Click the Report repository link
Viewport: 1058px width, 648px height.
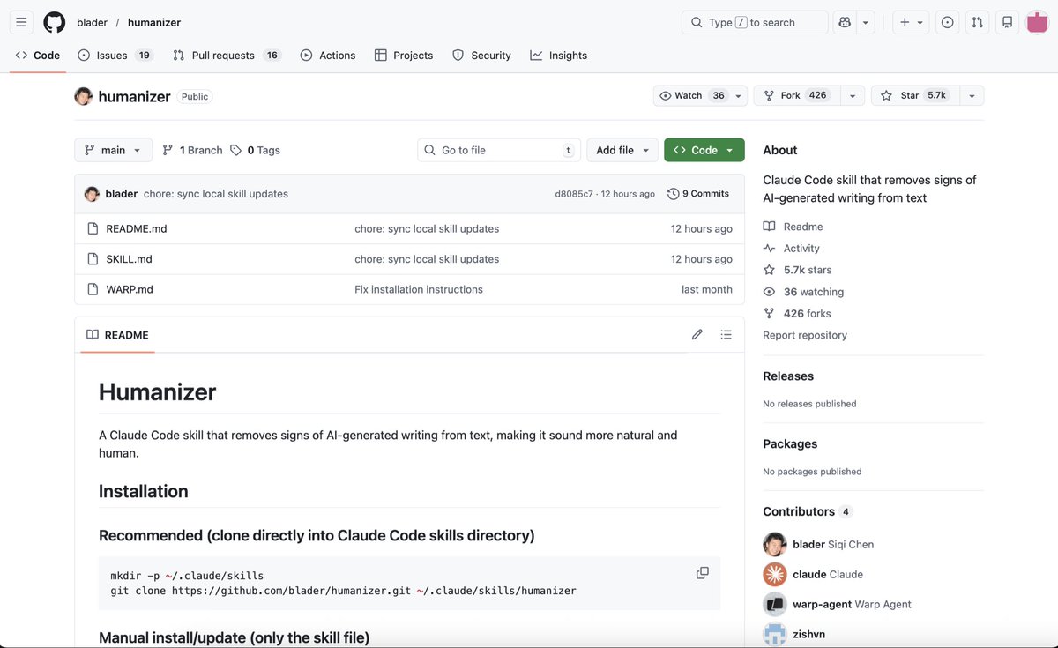click(x=805, y=335)
